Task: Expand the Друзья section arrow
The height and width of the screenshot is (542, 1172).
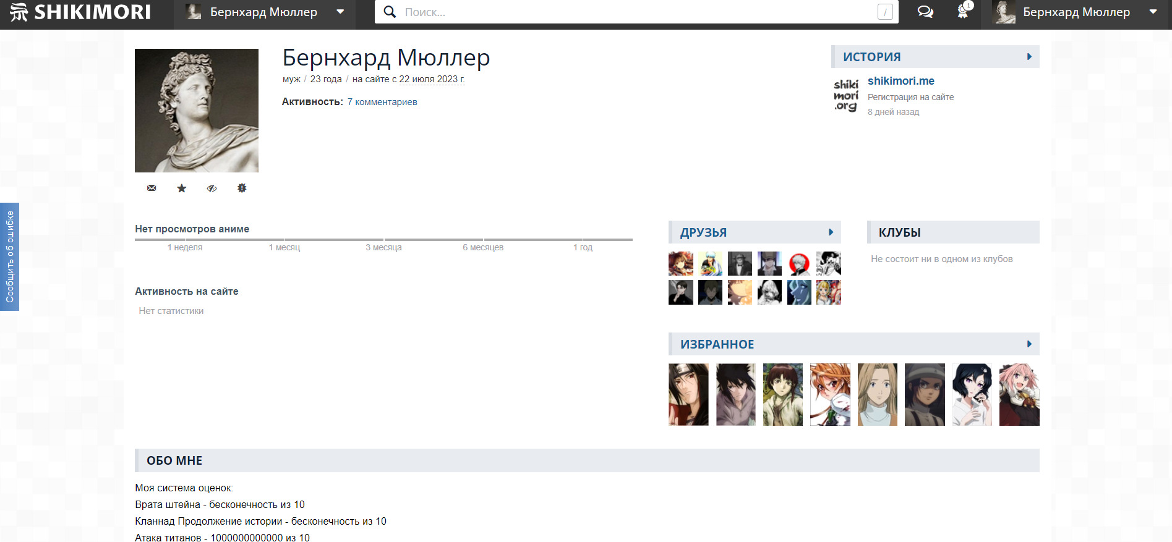Action: pos(831,232)
